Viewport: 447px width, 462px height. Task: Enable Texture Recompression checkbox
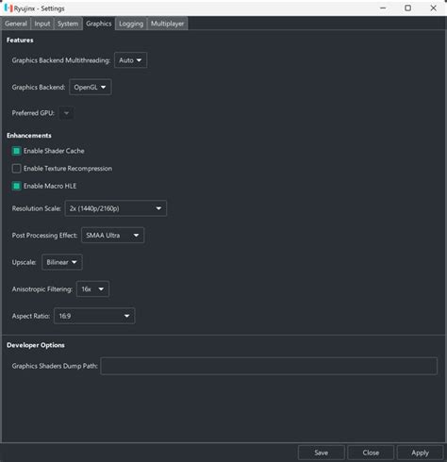point(16,169)
